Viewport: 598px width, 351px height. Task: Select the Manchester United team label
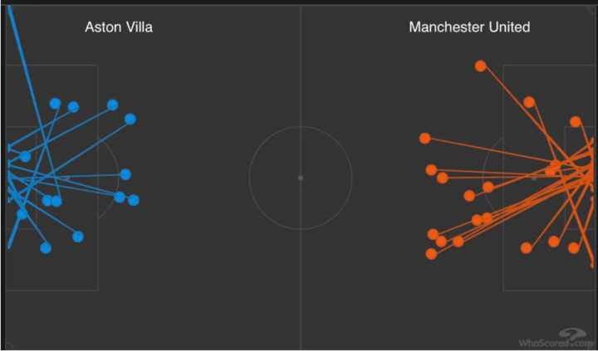coord(469,27)
